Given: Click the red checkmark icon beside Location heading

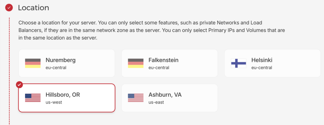Looking at the screenshot, I should pyautogui.click(x=9, y=8).
